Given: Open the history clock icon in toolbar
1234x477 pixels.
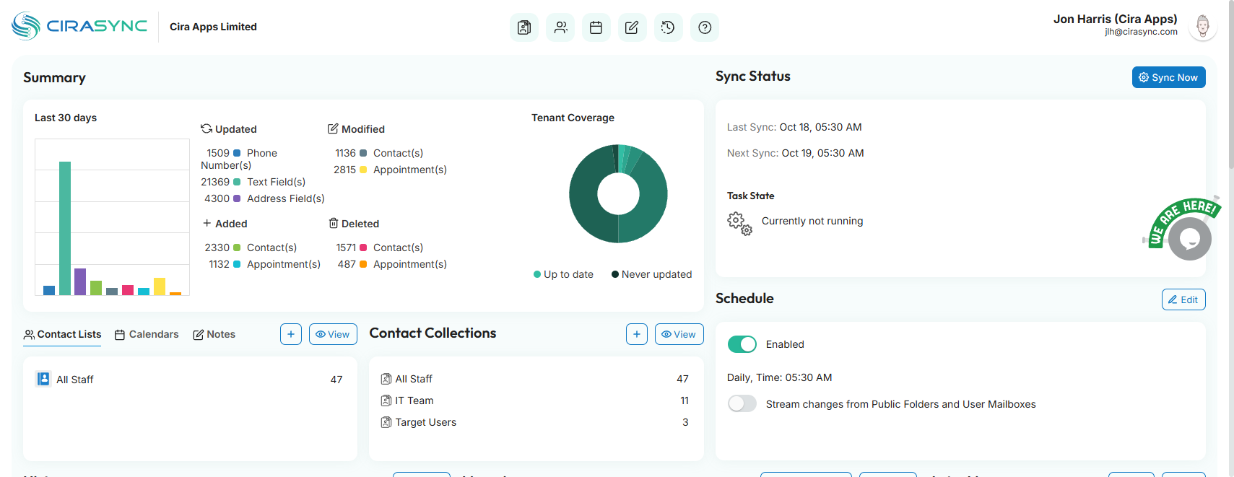Looking at the screenshot, I should point(668,27).
